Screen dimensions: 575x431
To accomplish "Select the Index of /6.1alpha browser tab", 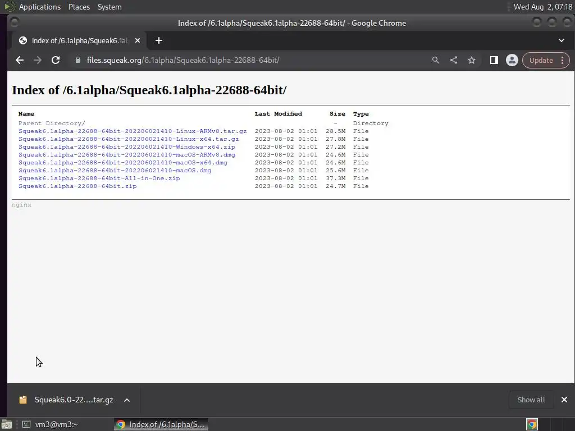I will [x=79, y=40].
